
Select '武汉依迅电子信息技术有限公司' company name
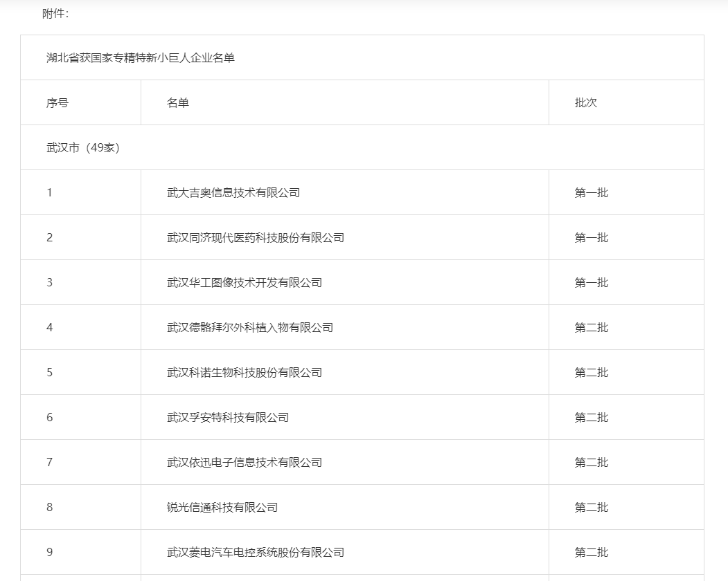pos(245,462)
